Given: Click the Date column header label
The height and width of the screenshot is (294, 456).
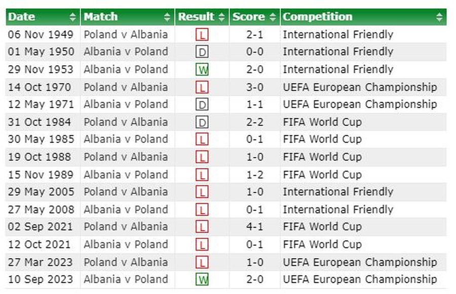Looking at the screenshot, I should coord(21,17).
